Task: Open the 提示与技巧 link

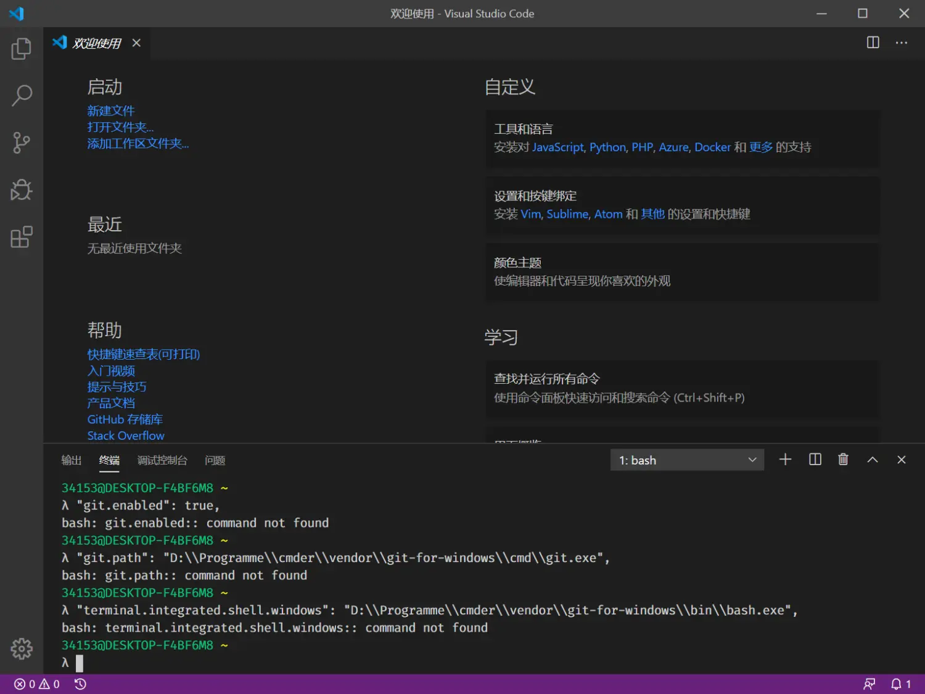Action: coord(117,387)
